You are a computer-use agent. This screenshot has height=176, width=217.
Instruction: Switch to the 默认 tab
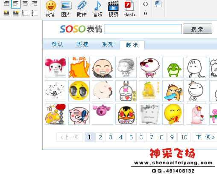click(57, 44)
